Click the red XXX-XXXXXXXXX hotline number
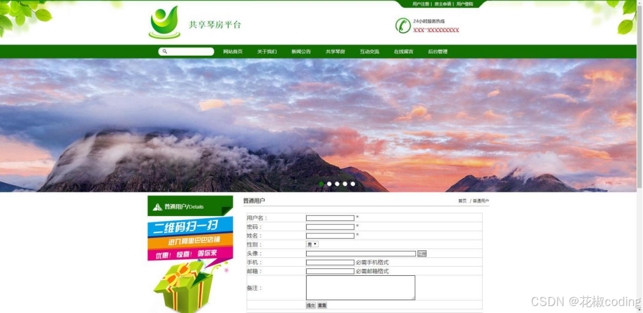This screenshot has width=643, height=313. click(x=436, y=30)
